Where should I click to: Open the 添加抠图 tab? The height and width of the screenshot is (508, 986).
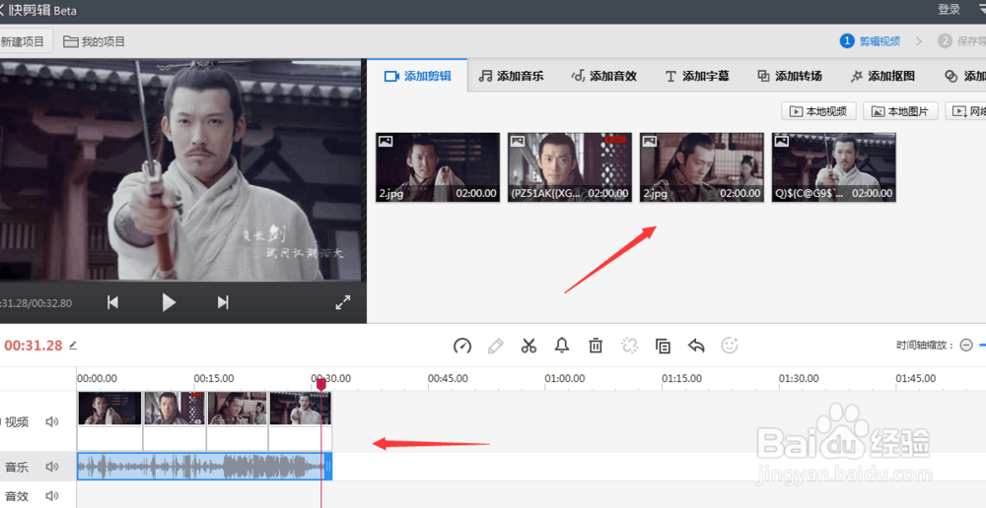[882, 76]
